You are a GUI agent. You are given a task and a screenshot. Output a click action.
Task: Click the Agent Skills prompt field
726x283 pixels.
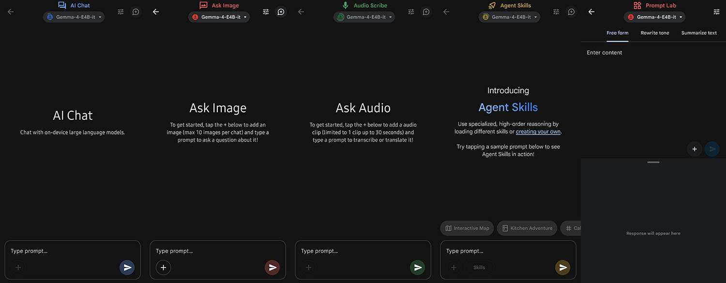pos(508,251)
